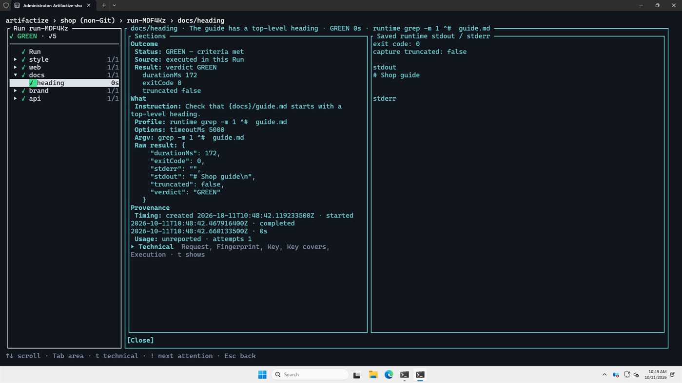Click the 'Options: timeoutMs 5000' line
Viewport: 682px width, 383px height.
point(179,129)
